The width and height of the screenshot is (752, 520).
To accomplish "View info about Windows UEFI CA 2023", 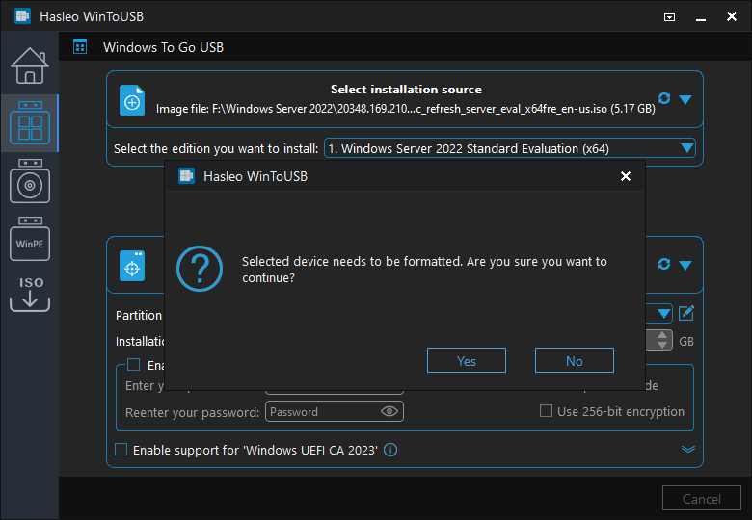I will pyautogui.click(x=390, y=450).
